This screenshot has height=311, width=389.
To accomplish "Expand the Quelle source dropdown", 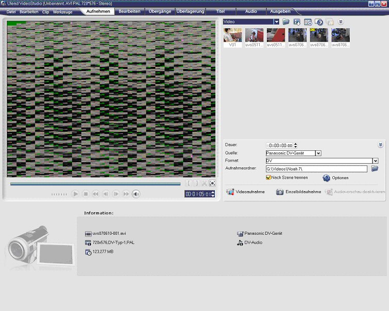I will coord(318,153).
